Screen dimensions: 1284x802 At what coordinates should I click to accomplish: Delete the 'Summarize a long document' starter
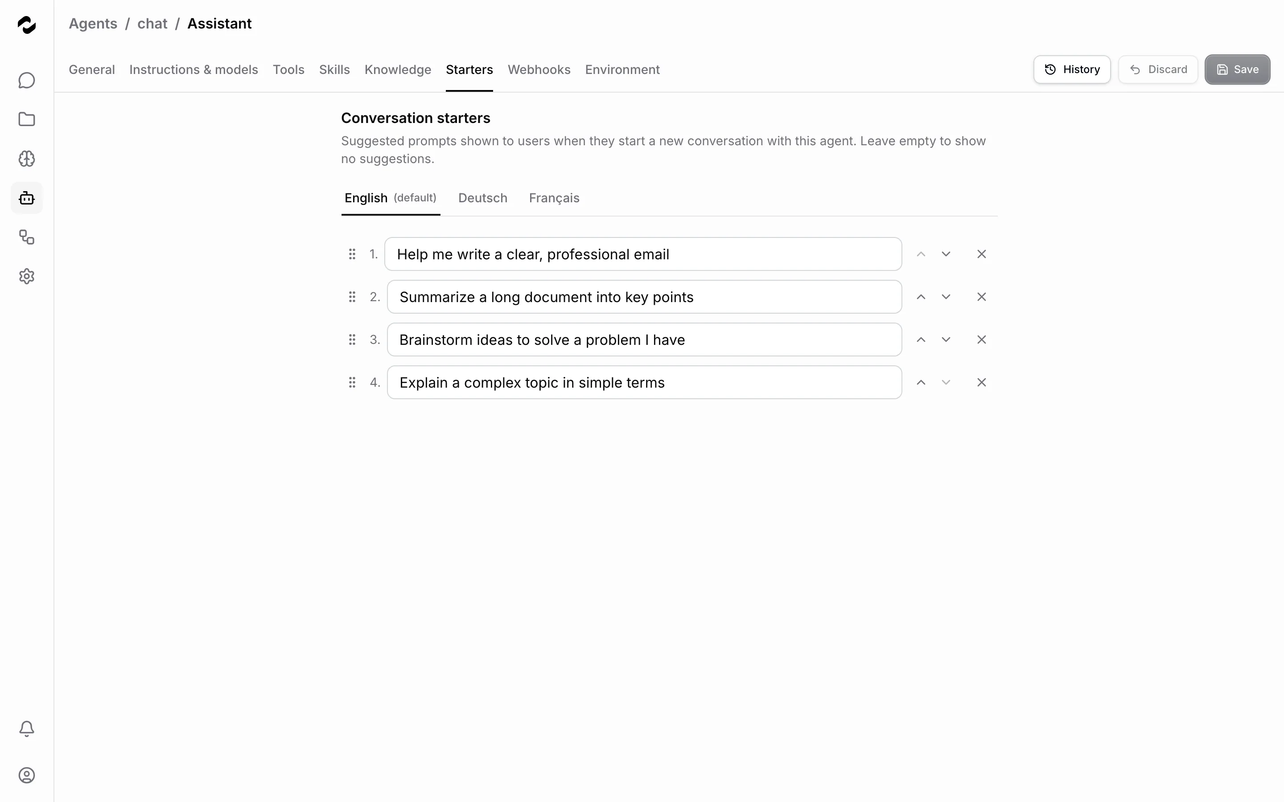[x=982, y=297]
